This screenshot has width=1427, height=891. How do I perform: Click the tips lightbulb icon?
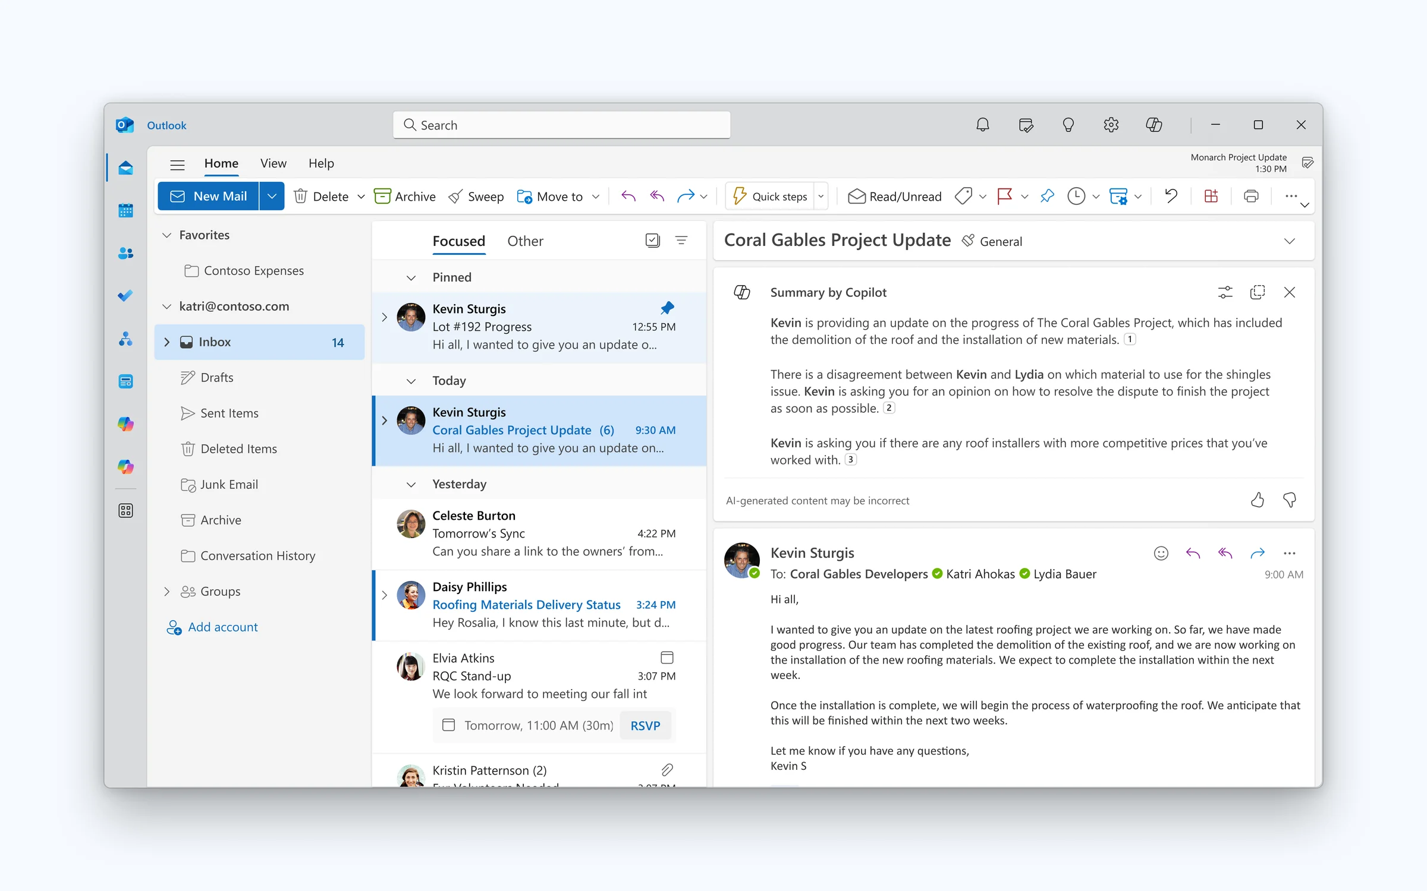[1068, 125]
